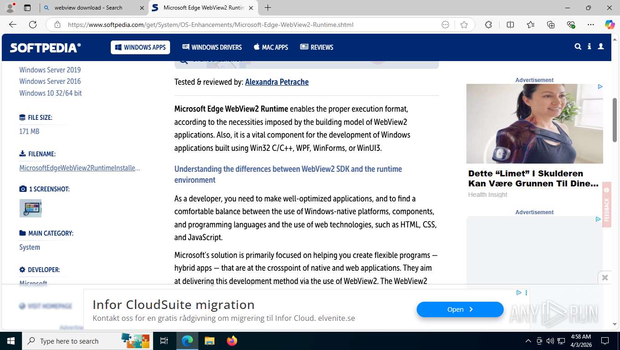Click AdChoices icon on second advertisement

598,219
